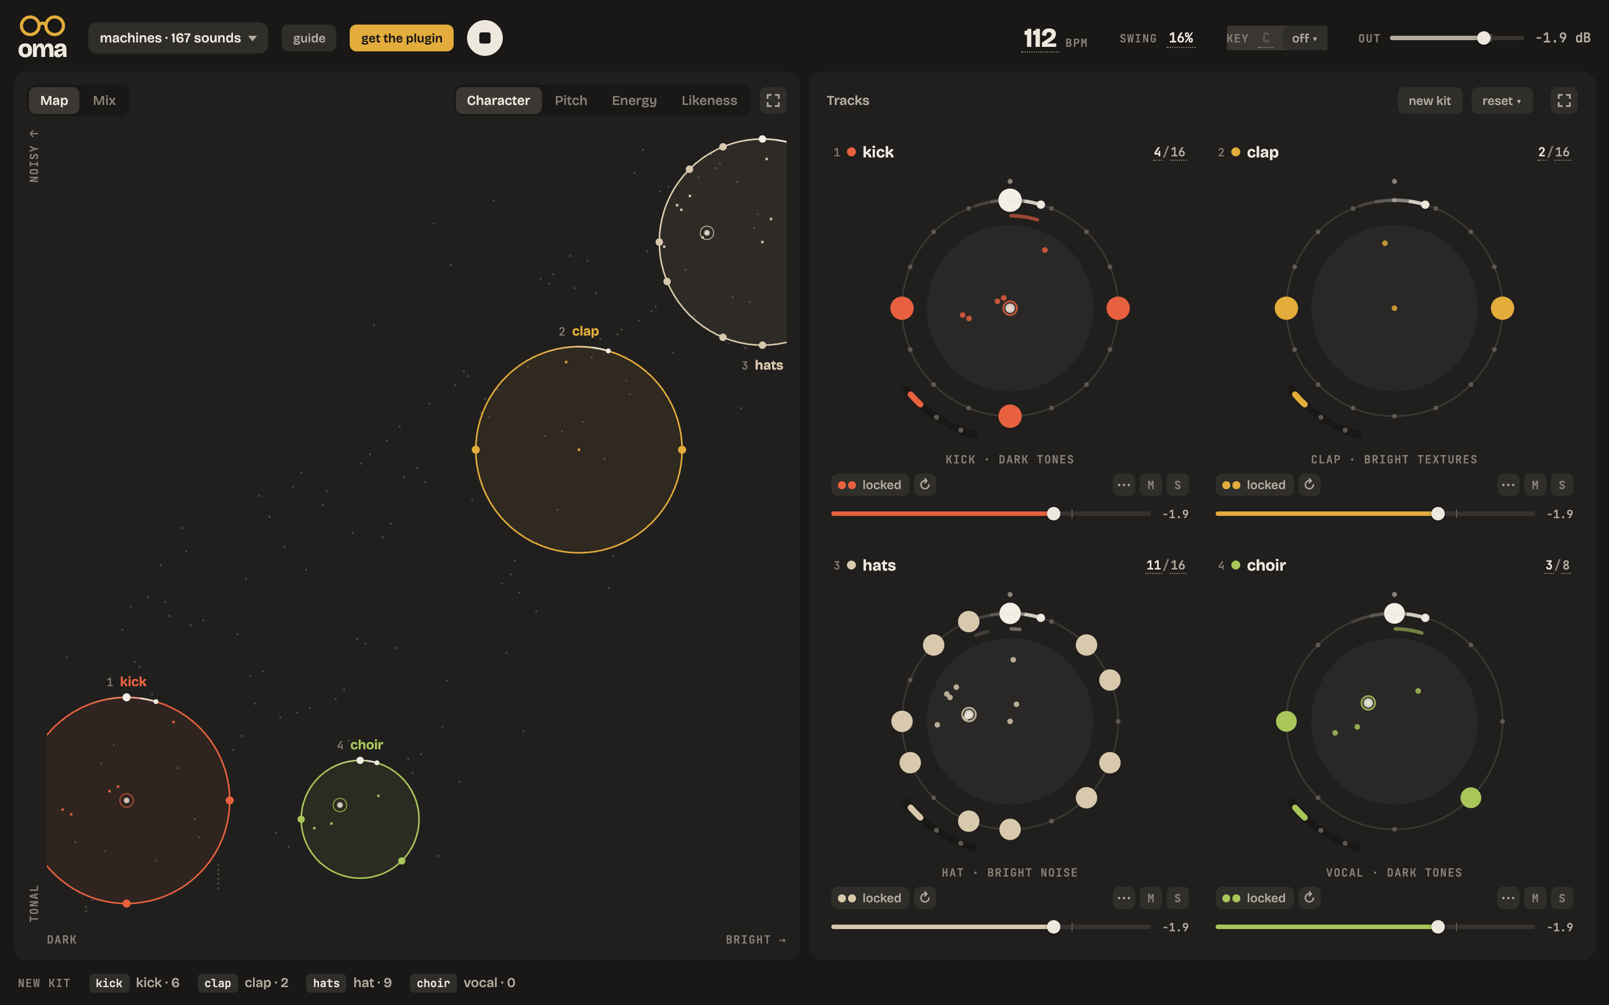Image resolution: width=1609 pixels, height=1005 pixels.
Task: Click the refresh icon on choir track
Action: click(1309, 898)
